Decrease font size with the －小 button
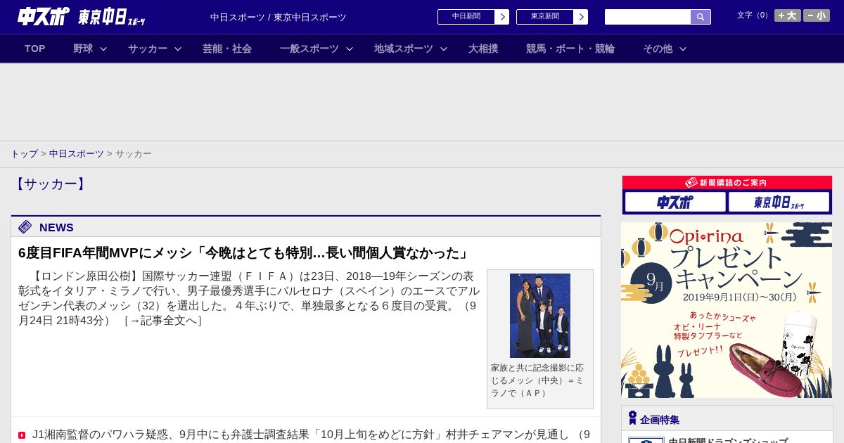 (817, 15)
